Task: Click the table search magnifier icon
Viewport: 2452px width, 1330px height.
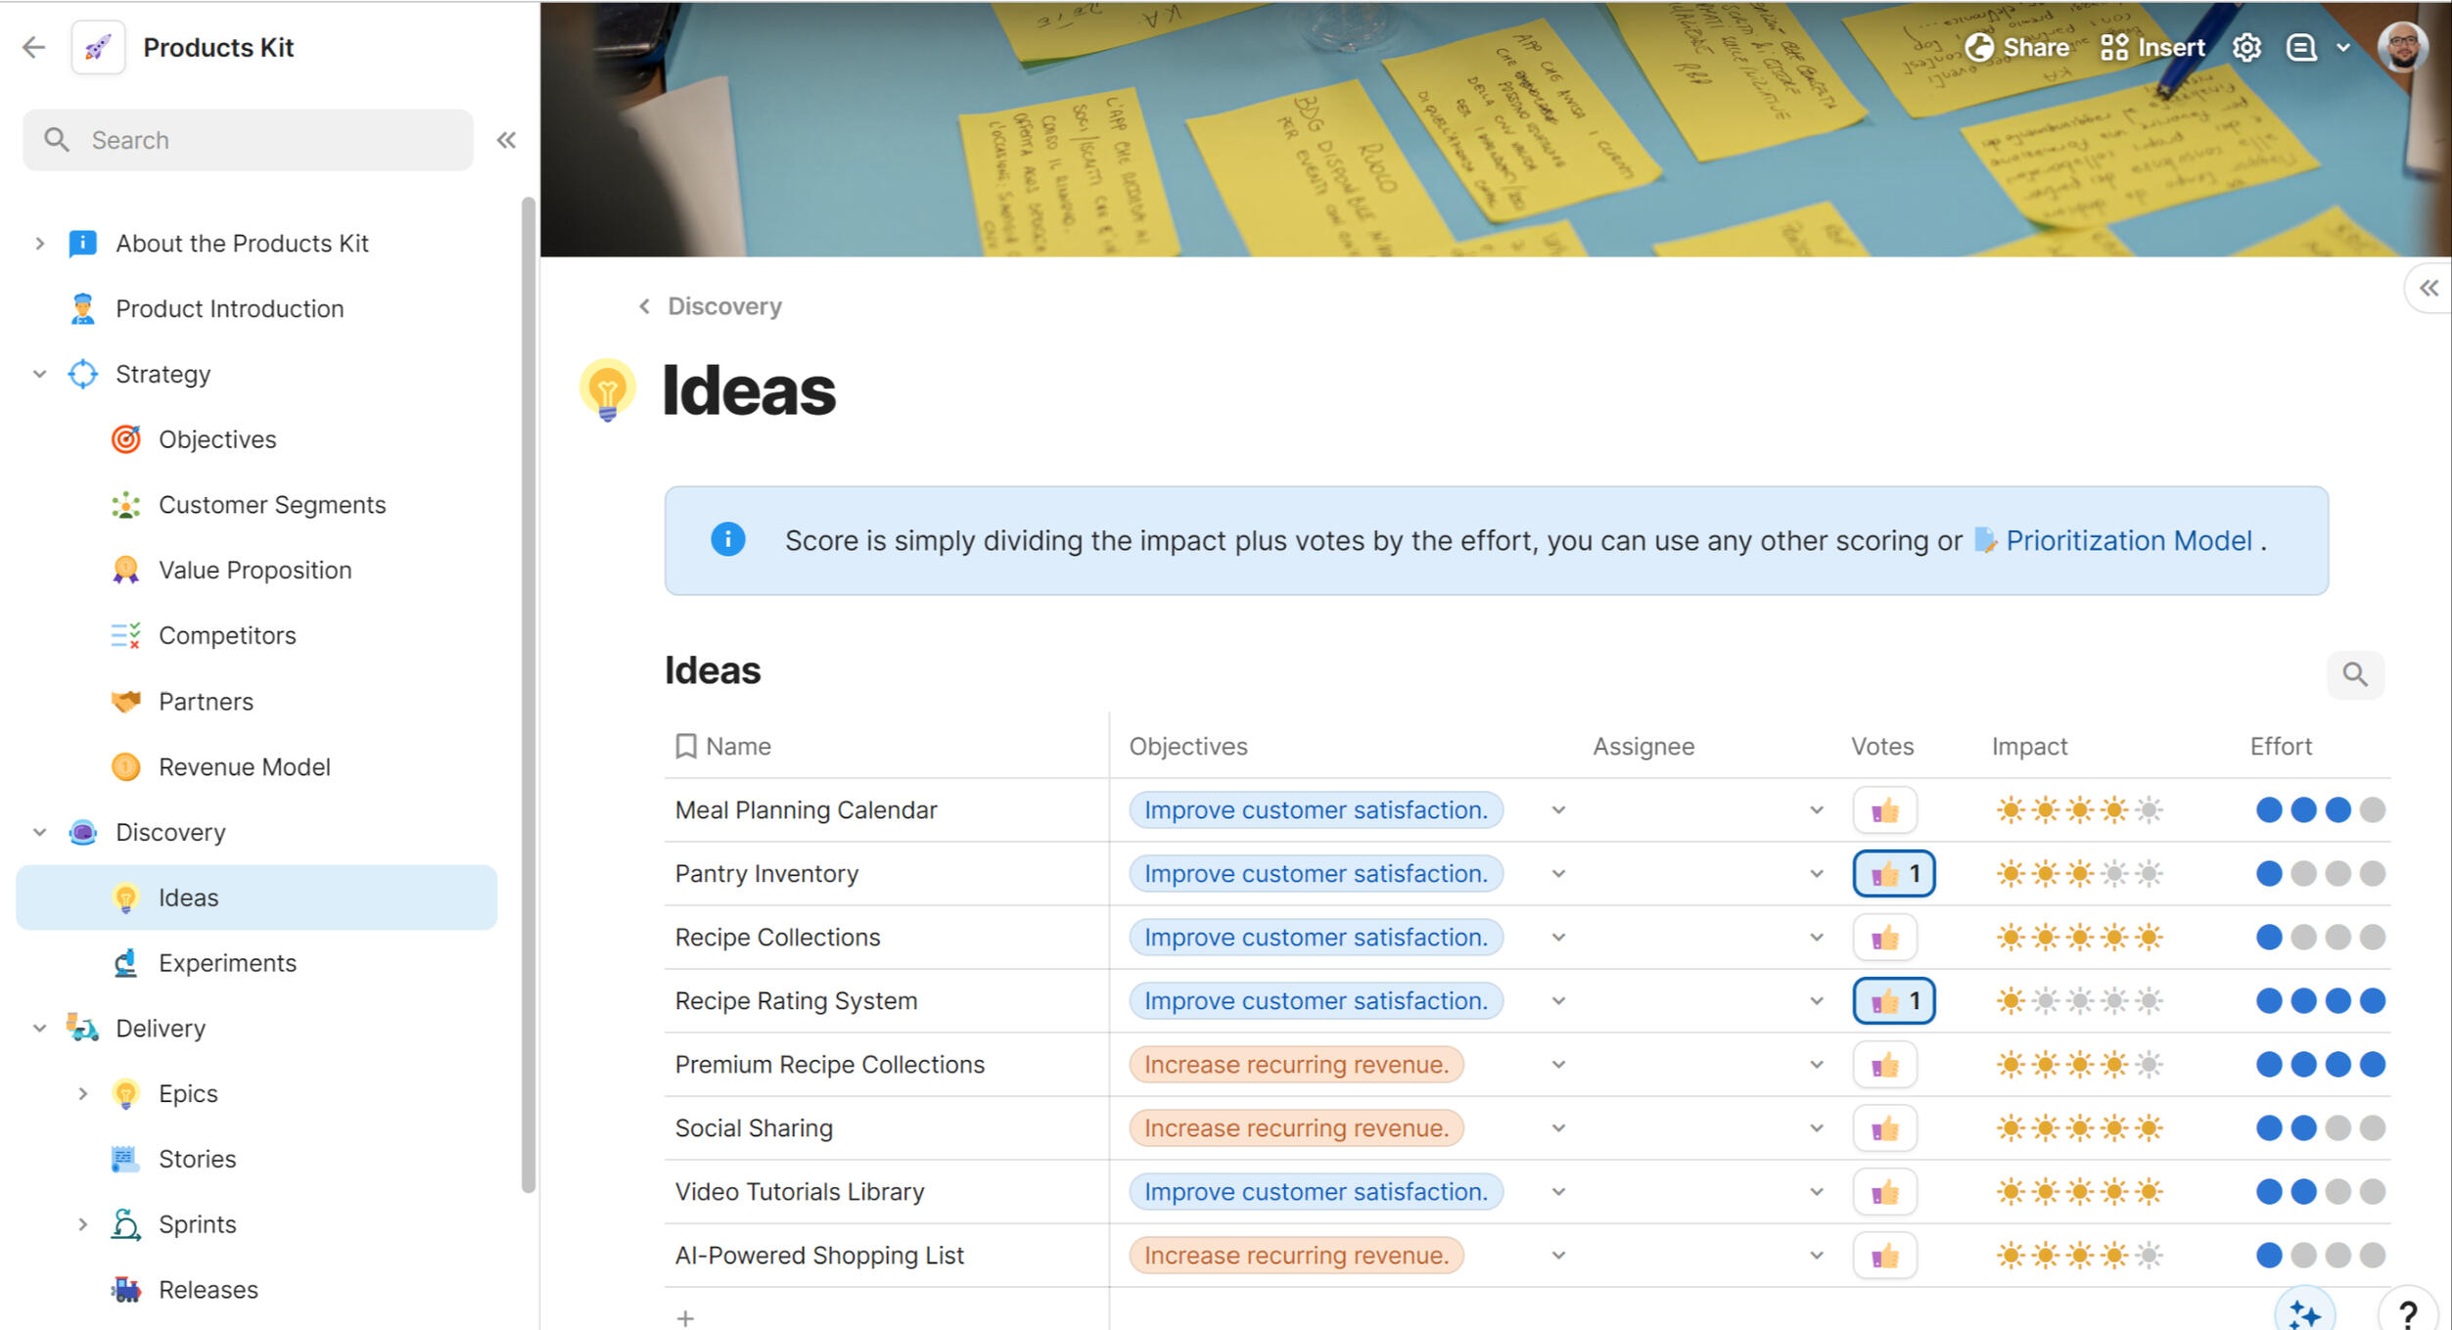Action: point(2355,674)
